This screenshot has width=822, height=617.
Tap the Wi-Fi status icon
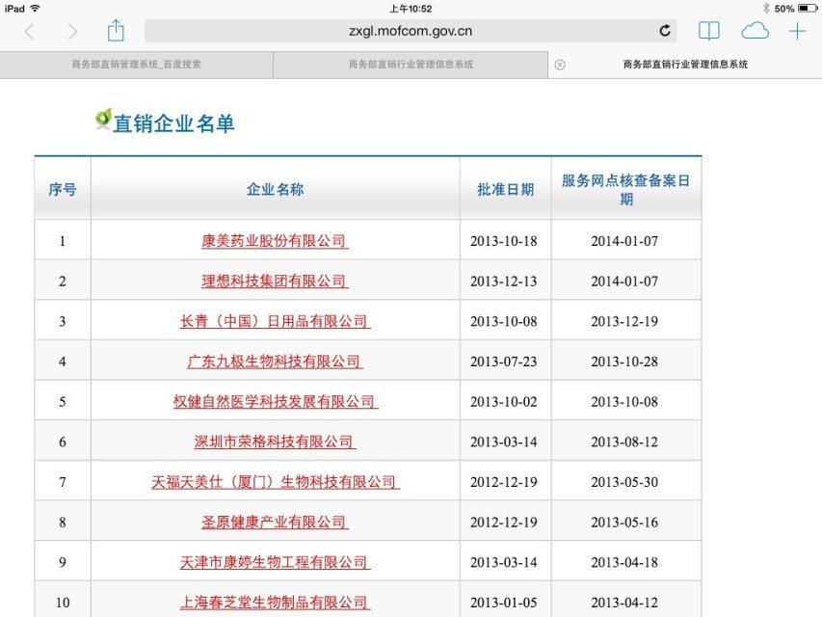coord(35,9)
